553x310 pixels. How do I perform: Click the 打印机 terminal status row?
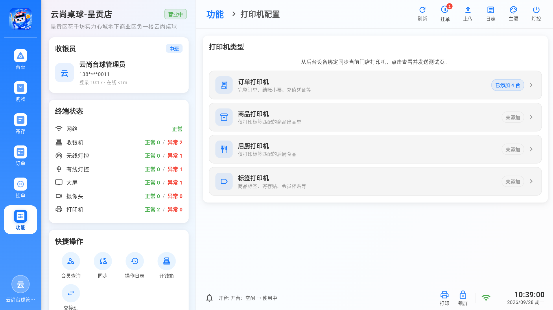(x=119, y=209)
